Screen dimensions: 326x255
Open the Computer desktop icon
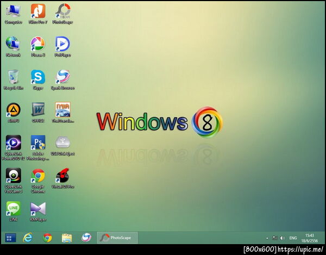tap(13, 14)
